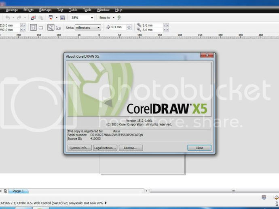Click the Application Launcher icon
The image size is (279, 209).
tap(51, 18)
